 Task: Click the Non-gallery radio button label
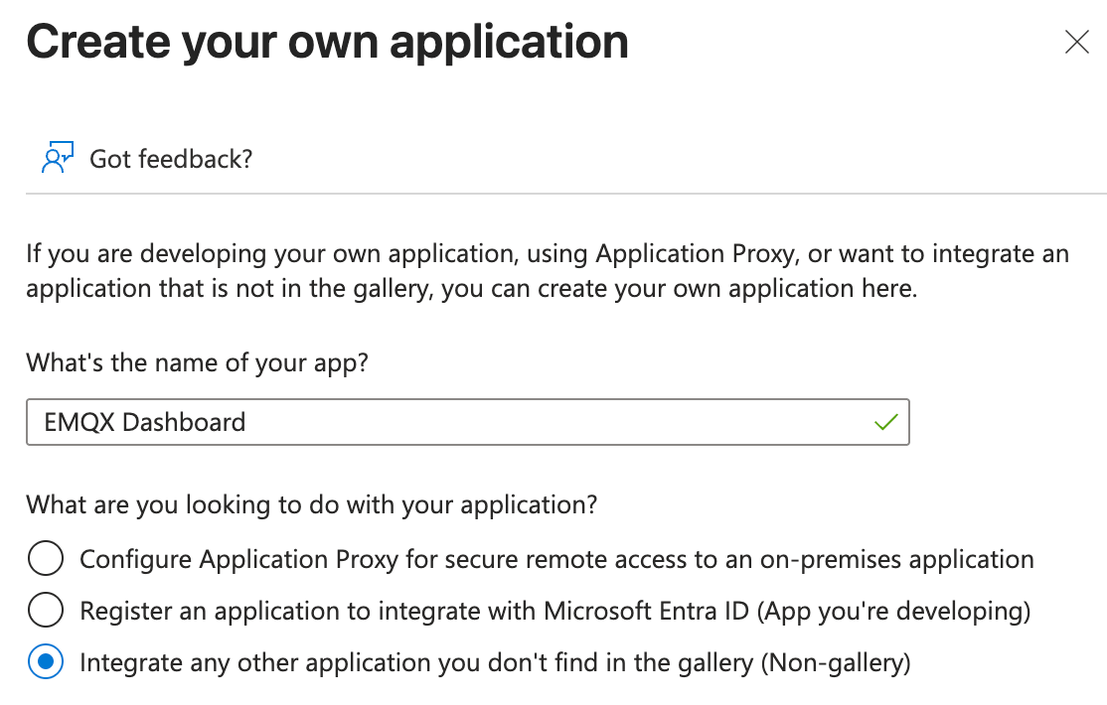coord(497,661)
